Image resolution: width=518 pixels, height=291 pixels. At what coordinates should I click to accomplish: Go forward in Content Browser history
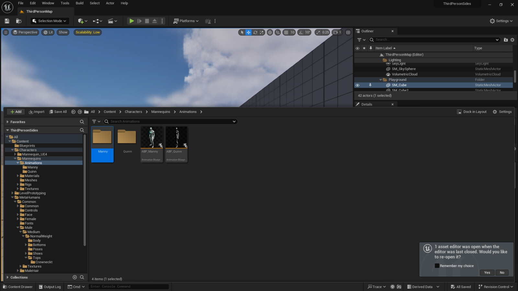(x=80, y=112)
